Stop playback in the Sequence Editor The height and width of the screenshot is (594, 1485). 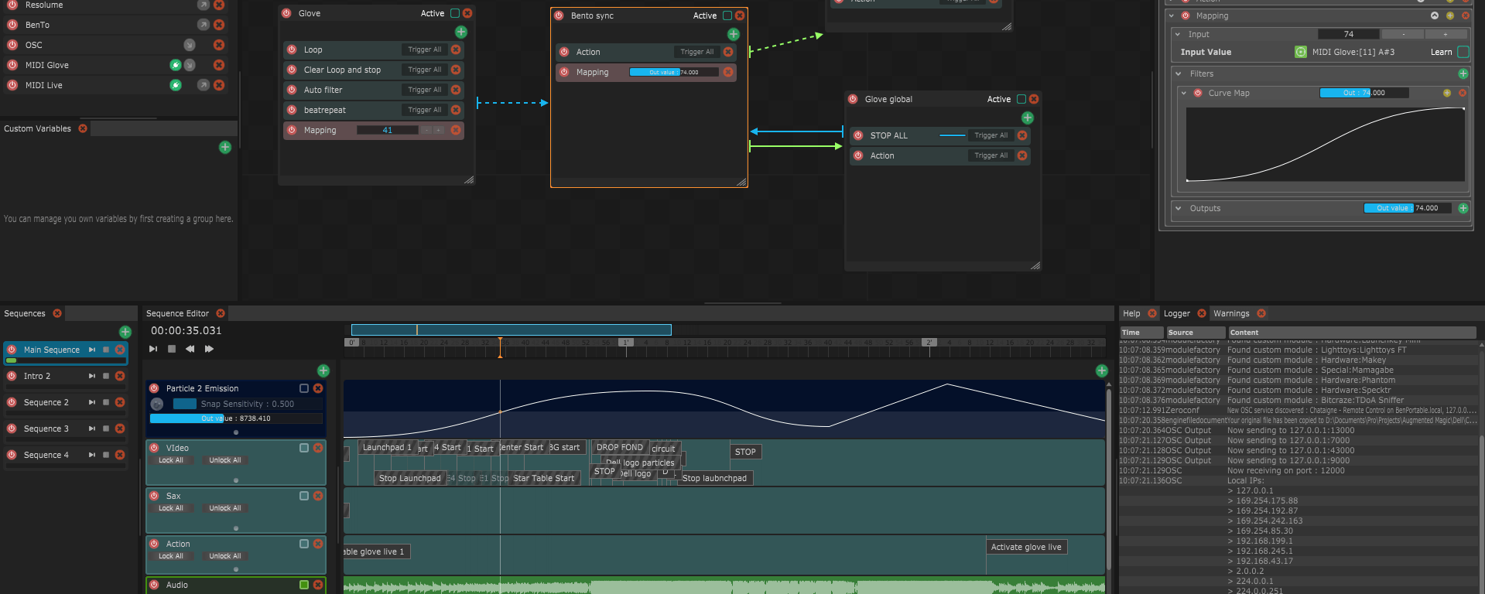[x=172, y=350]
